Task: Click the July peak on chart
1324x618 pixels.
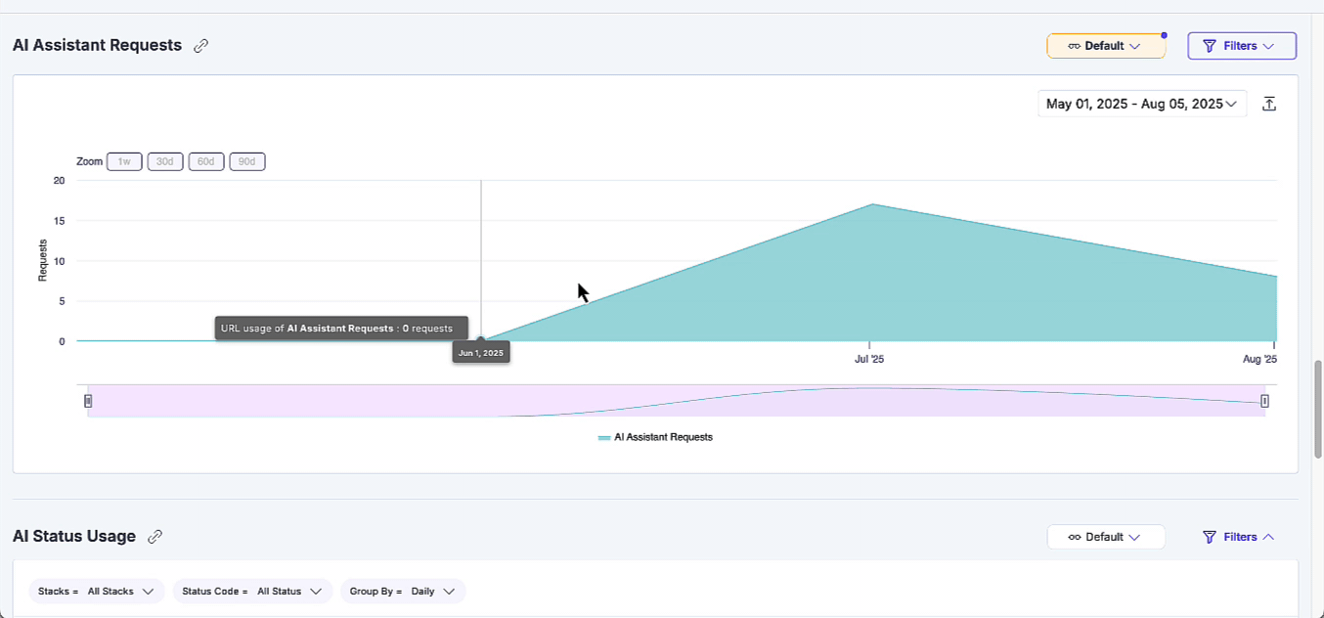Action: coord(871,204)
